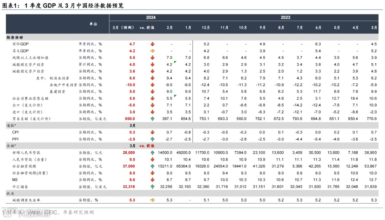The width and height of the screenshot is (385, 220).
Task: Click the red -10.0 forecast value
Action: pos(130,85)
